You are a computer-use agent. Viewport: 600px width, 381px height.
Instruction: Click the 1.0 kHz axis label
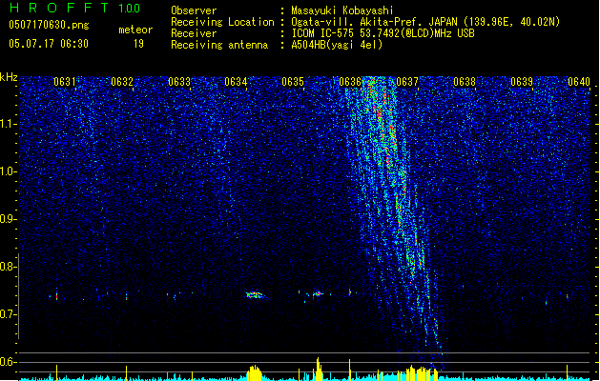click(x=9, y=171)
